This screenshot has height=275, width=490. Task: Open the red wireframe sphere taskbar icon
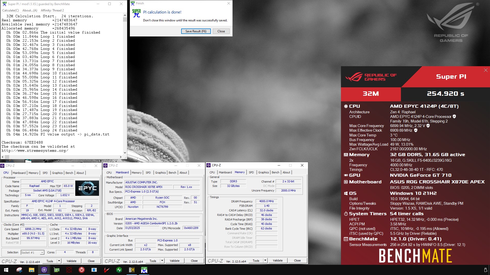coord(69,270)
